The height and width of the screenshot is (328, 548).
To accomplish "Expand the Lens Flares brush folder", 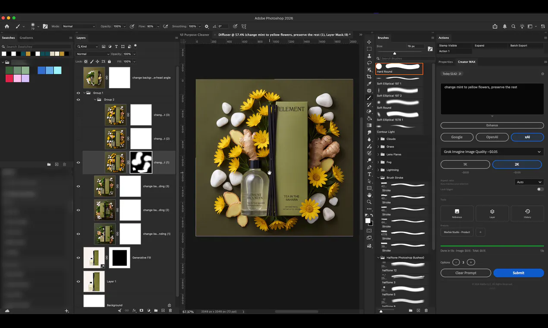I will pos(378,155).
